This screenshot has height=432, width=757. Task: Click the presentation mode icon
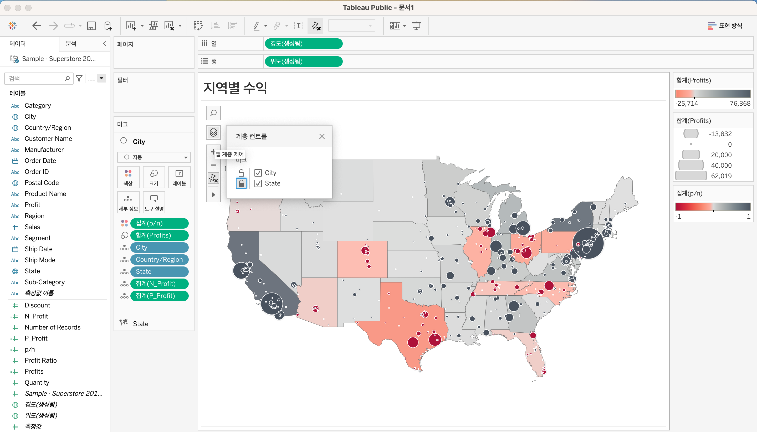tap(416, 26)
